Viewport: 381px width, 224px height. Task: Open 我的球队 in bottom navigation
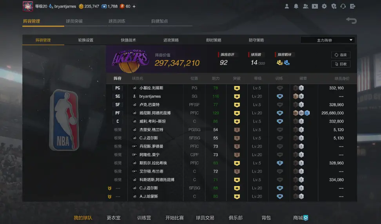83,218
